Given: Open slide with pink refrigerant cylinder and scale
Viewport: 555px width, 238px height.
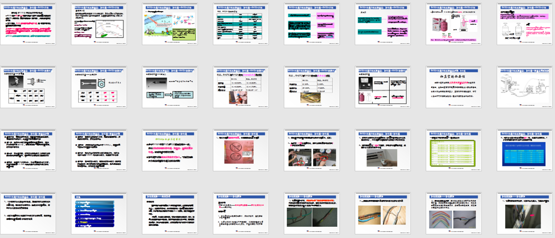Looking at the screenshot, I should (453, 25).
